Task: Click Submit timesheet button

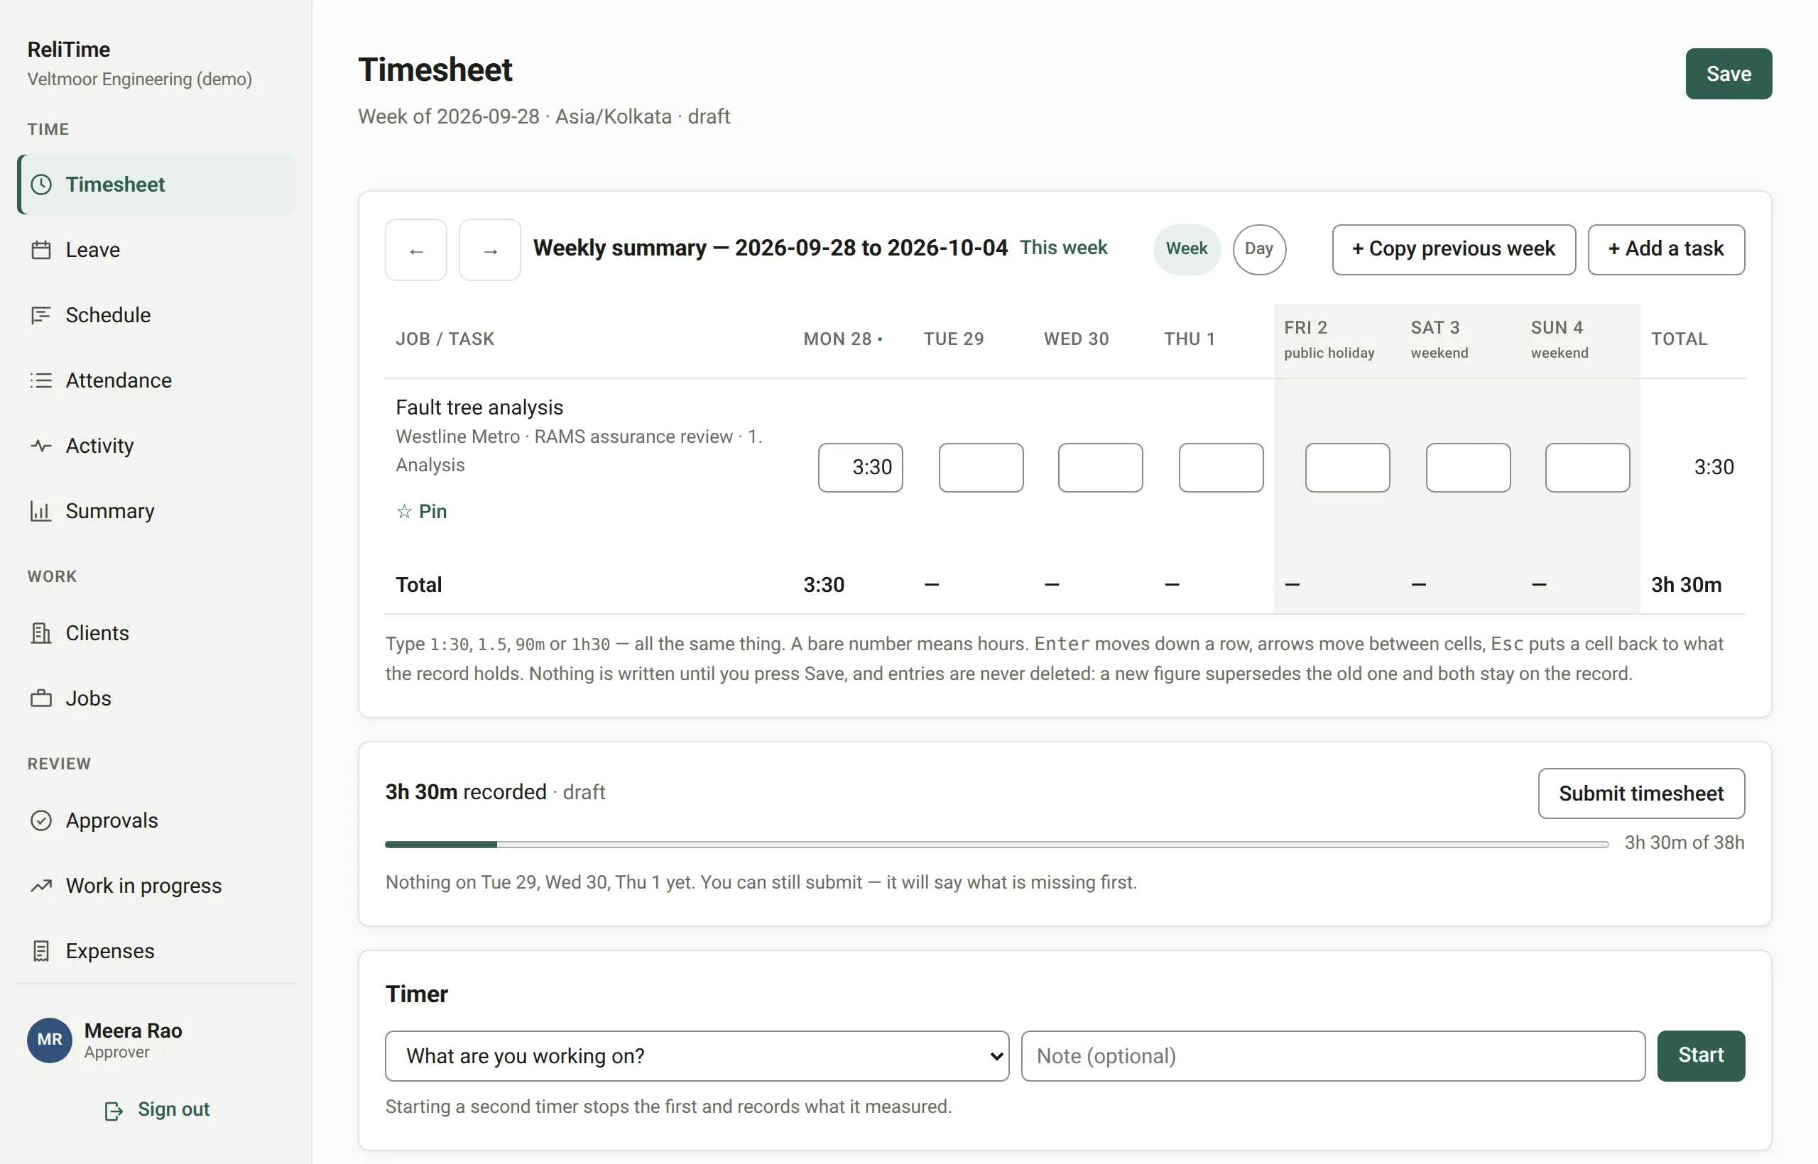Action: coord(1641,794)
